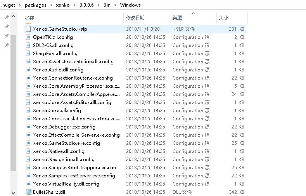Click the Xenko.Core.dll.config file icon
Image resolution: width=306 pixels, height=196 pixels.
[28, 111]
